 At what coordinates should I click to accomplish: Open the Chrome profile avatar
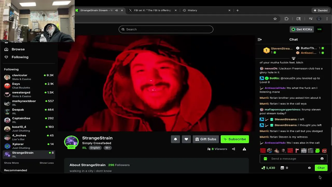point(319,19)
